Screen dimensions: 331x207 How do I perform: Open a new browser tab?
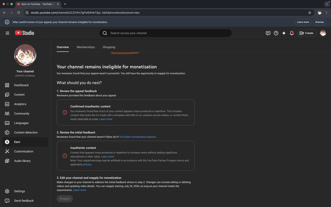point(65,4)
